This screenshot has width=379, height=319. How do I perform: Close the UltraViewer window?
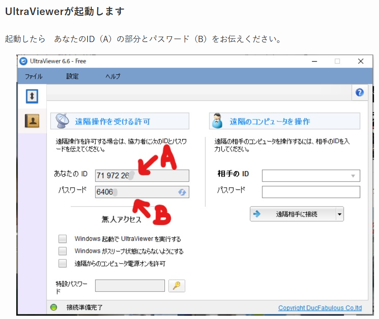361,61
